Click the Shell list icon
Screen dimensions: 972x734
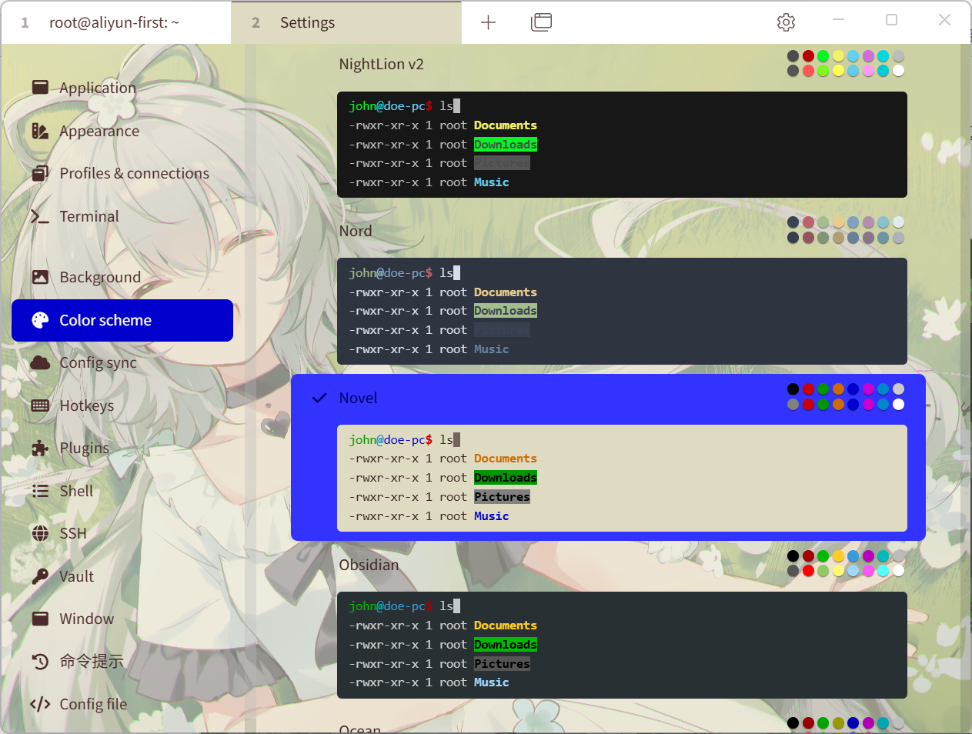(41, 491)
